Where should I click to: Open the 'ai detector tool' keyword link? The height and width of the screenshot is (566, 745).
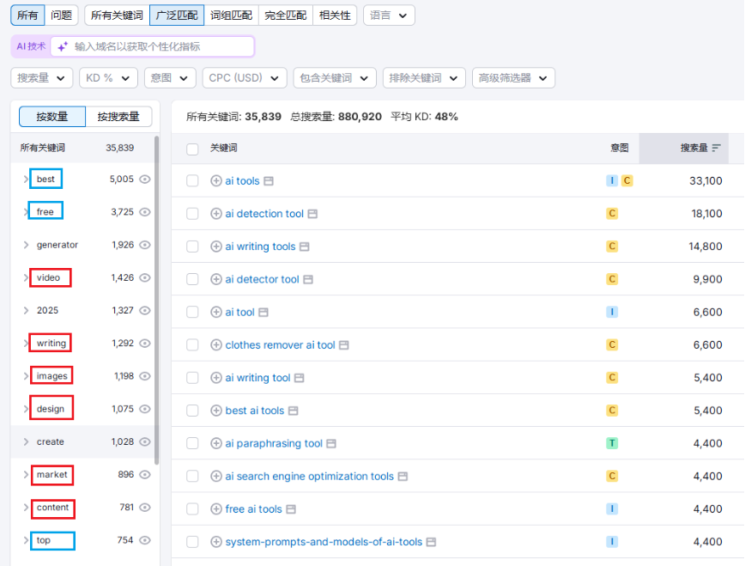pyautogui.click(x=262, y=279)
